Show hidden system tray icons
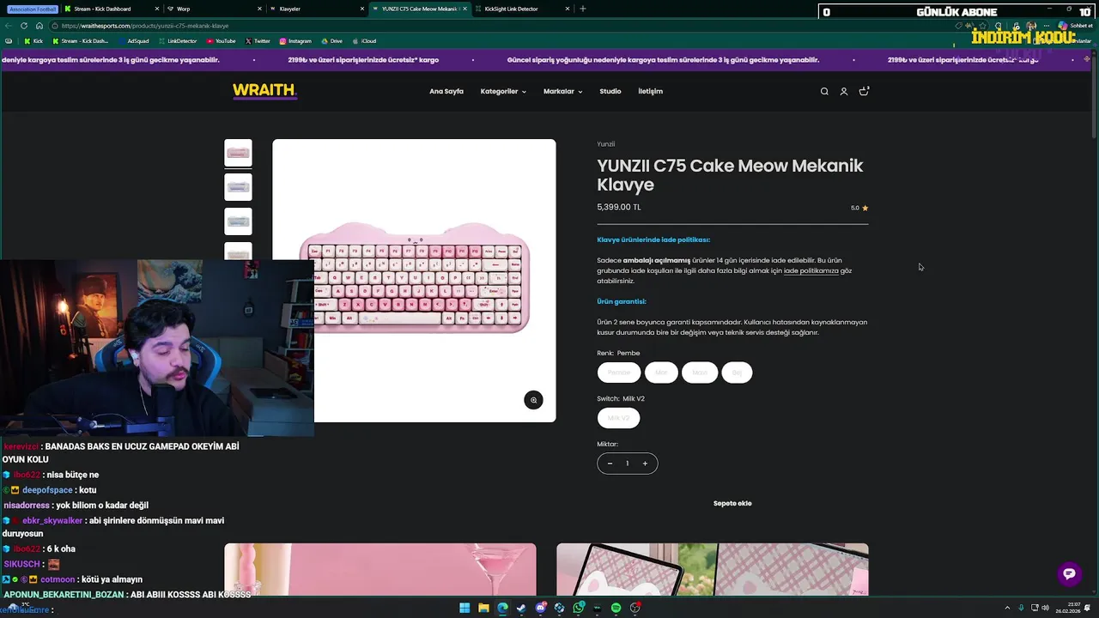The width and height of the screenshot is (1099, 618). (x=1007, y=608)
